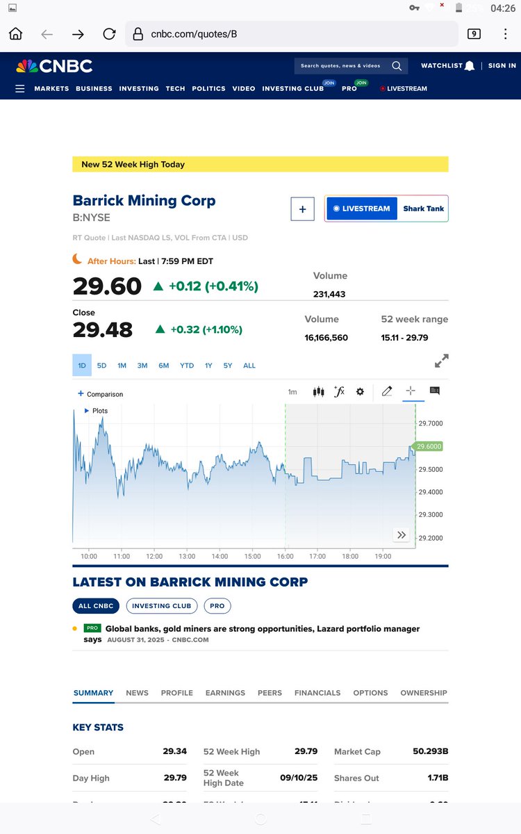Click the search quotes, news & videos field
Screen dimensions: 521x834
(x=340, y=66)
